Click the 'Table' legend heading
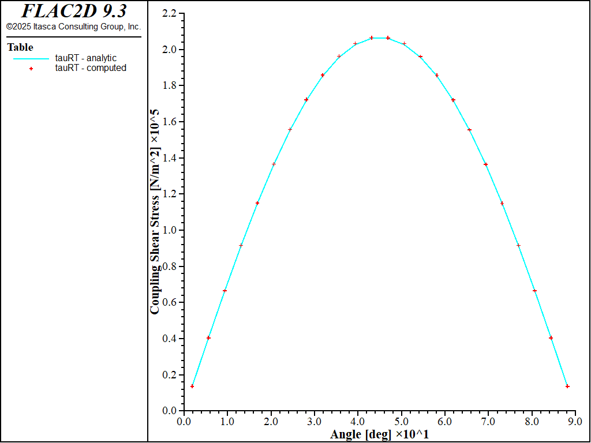The width and height of the screenshot is (591, 443). coord(20,47)
